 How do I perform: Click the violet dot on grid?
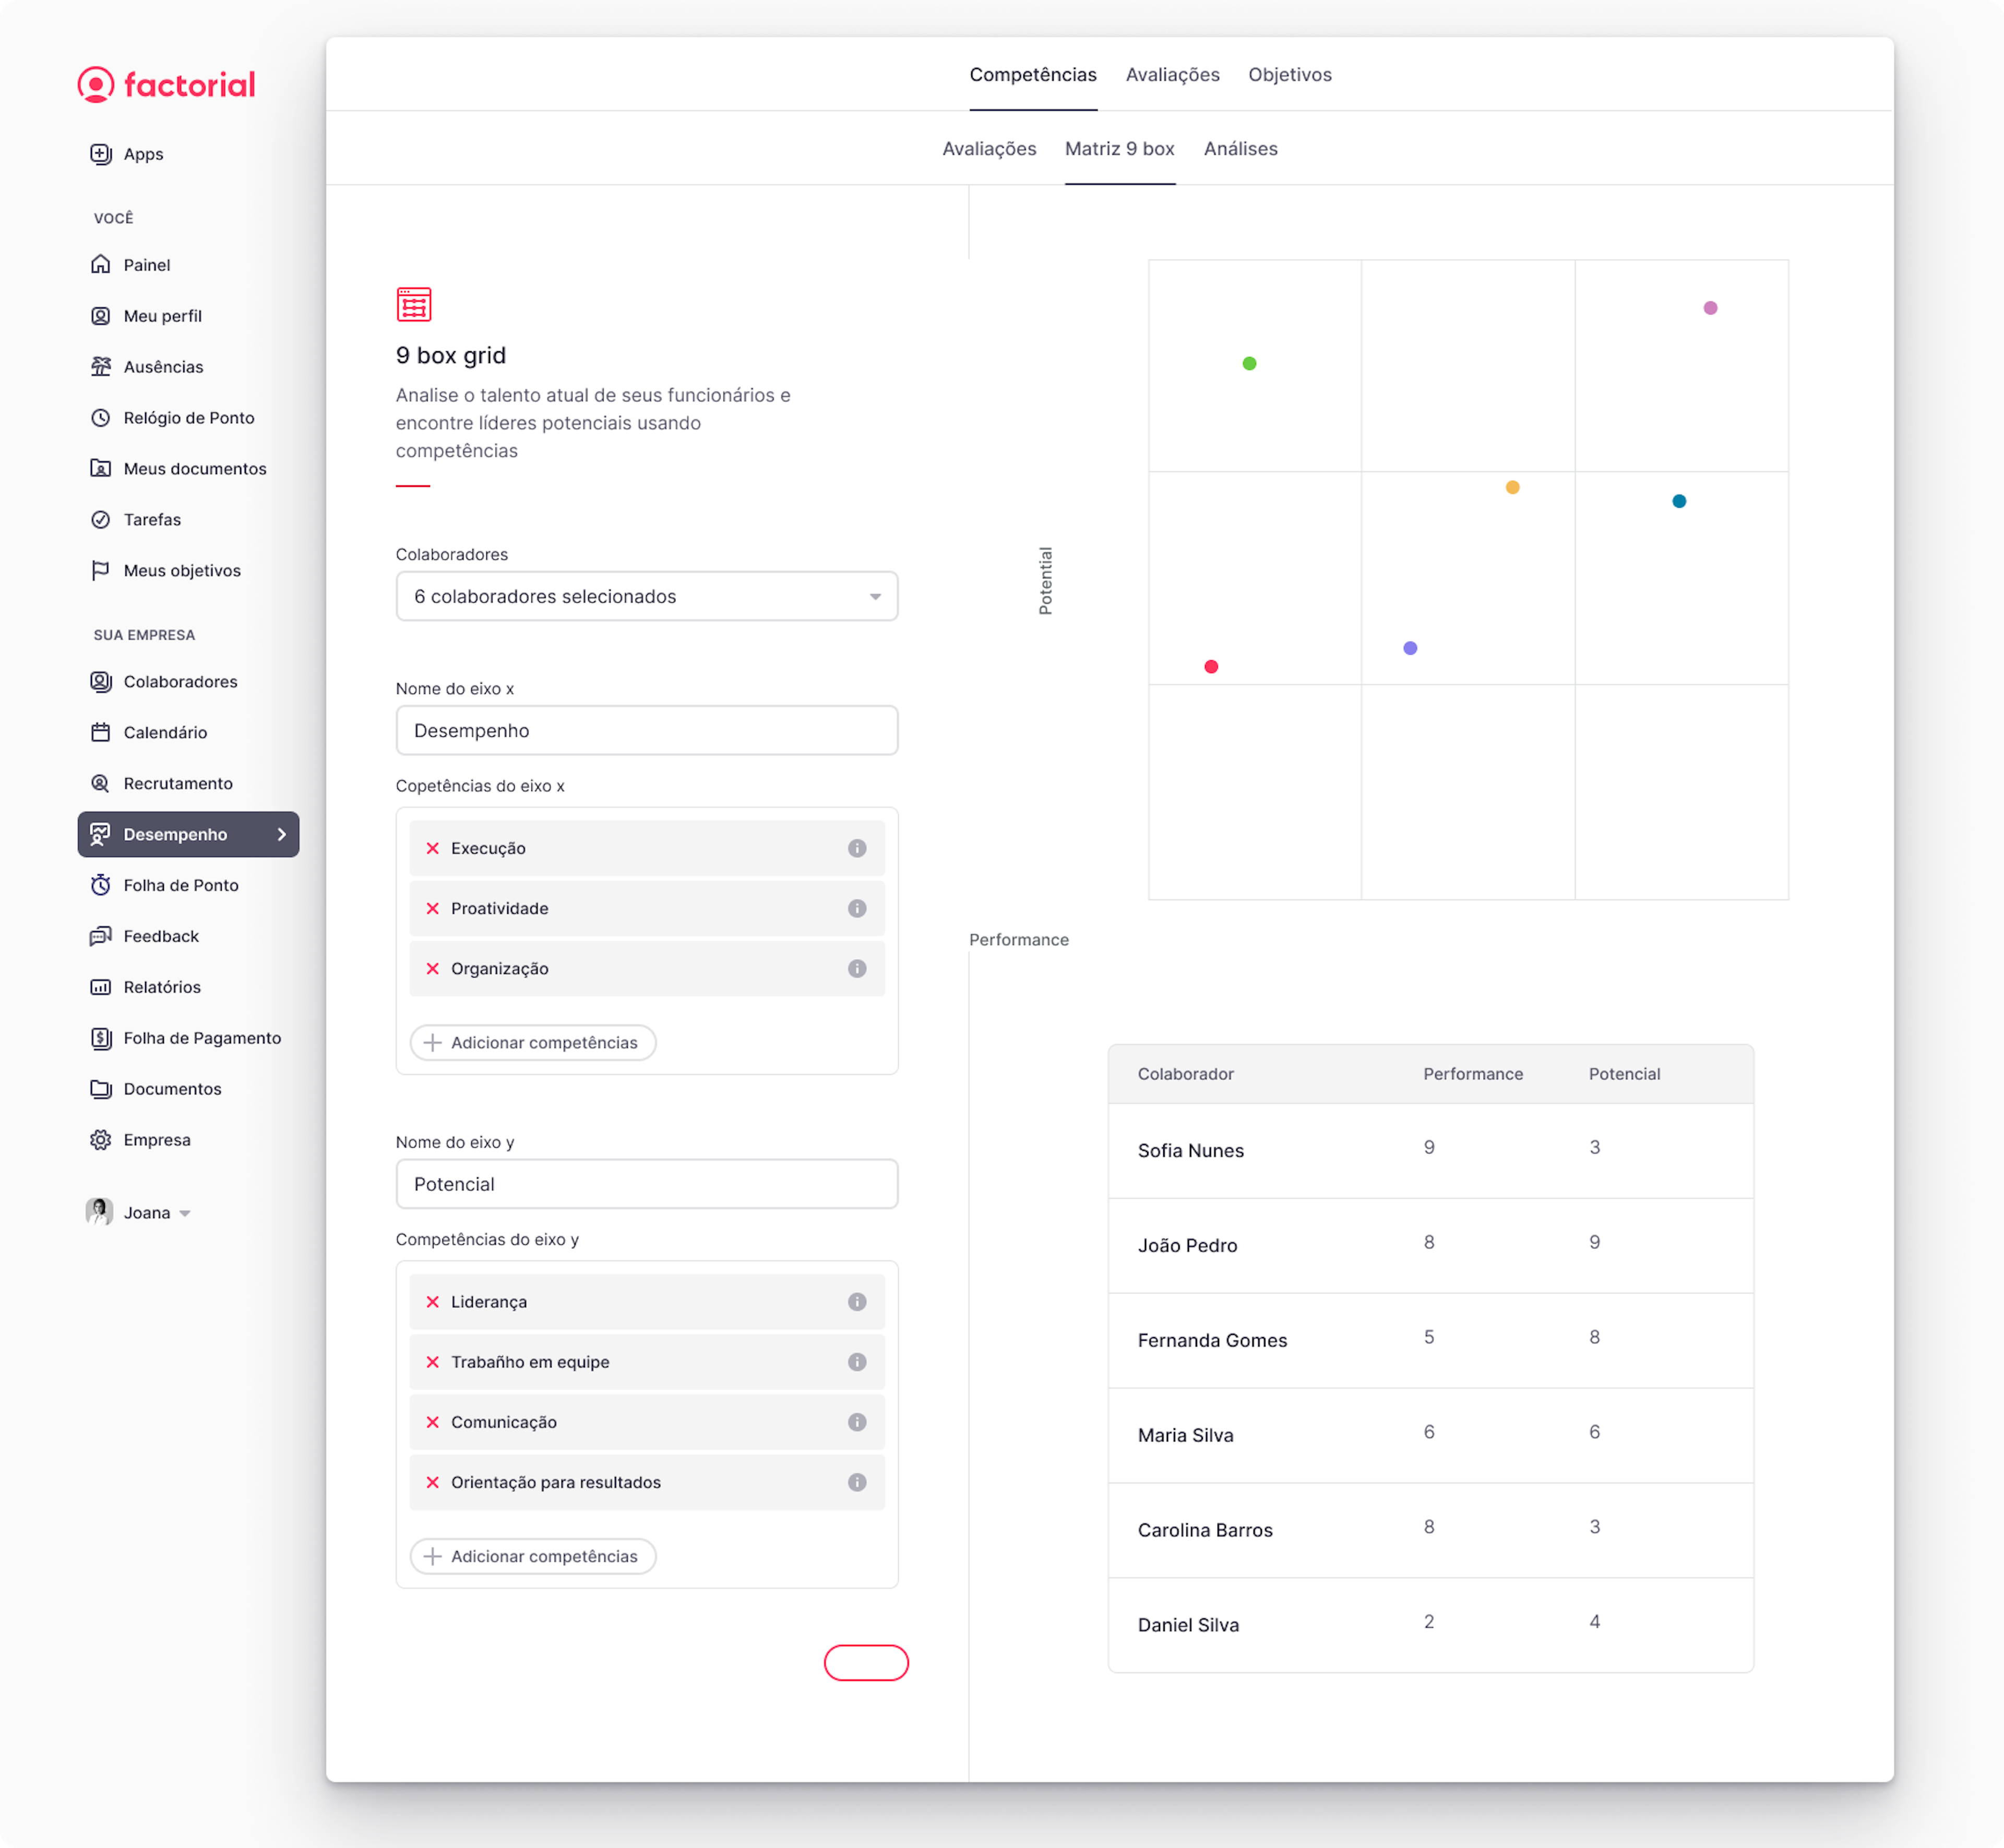1411,649
